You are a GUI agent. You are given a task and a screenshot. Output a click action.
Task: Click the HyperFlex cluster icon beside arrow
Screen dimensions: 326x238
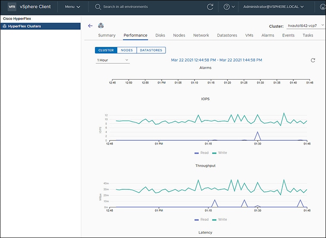pos(101,25)
